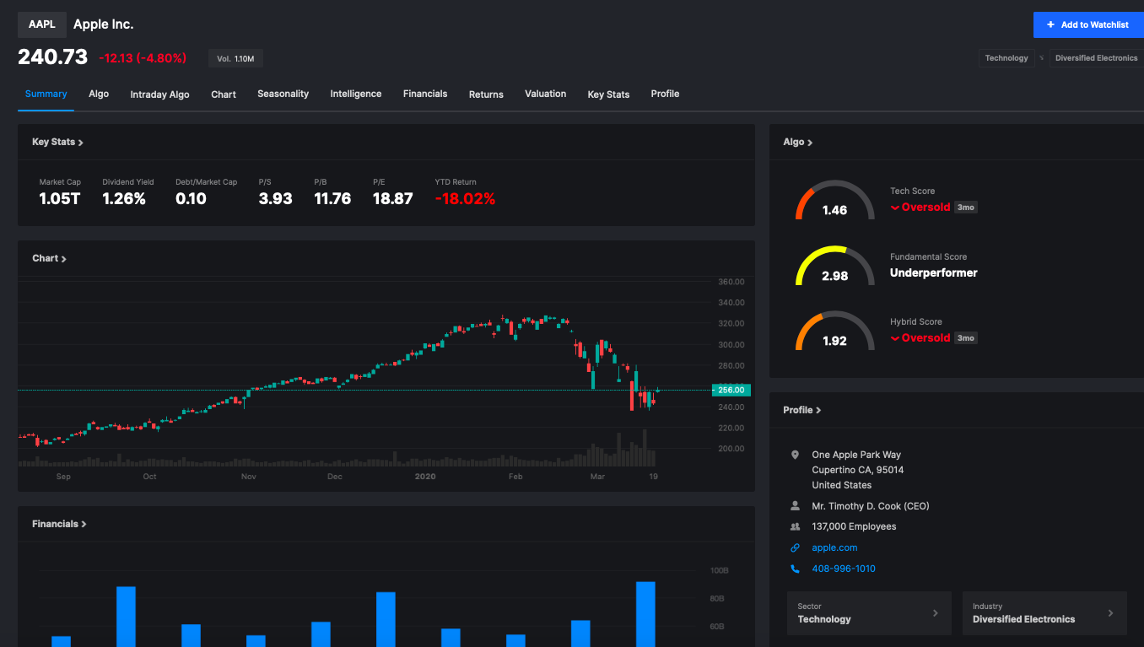The width and height of the screenshot is (1144, 647).
Task: Click the employees group icon
Action: click(795, 526)
